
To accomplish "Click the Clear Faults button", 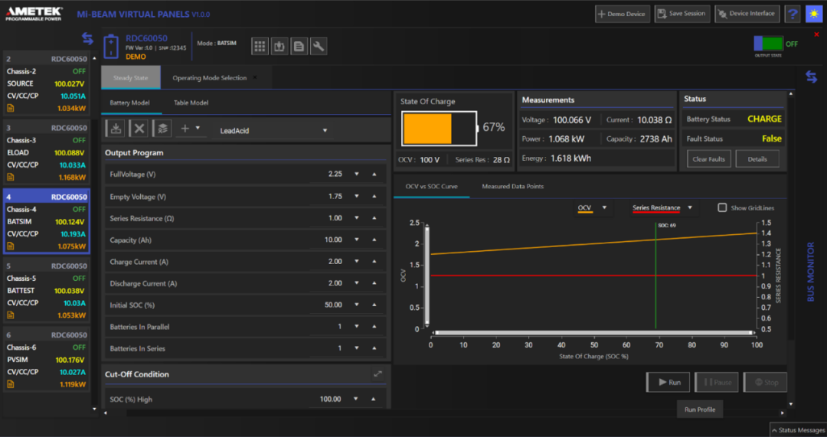I will click(709, 158).
